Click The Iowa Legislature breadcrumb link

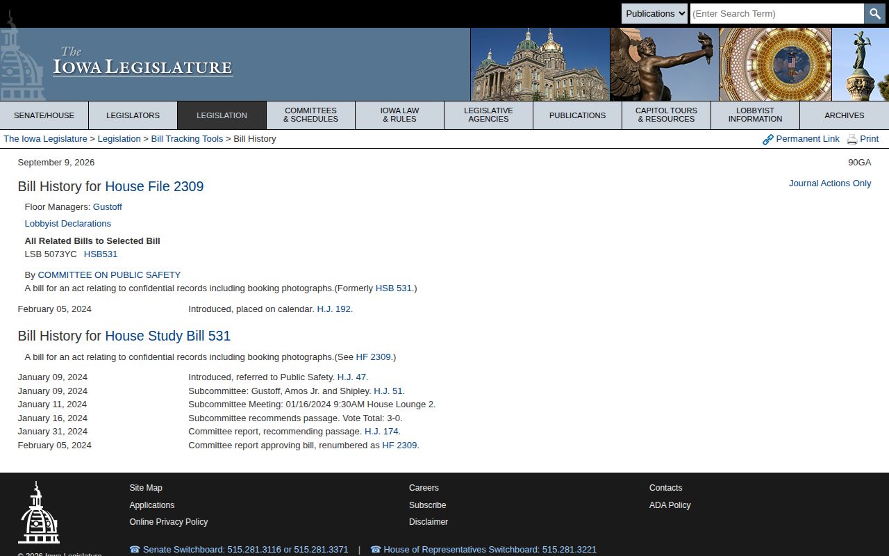point(45,139)
